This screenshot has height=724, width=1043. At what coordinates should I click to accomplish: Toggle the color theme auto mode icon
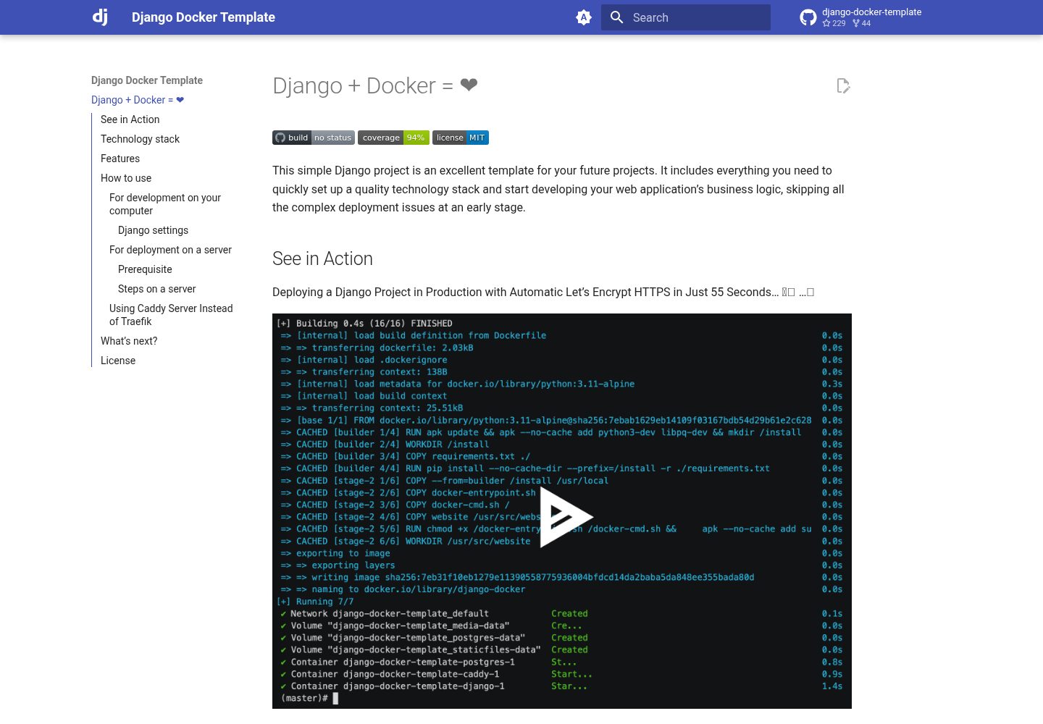(x=584, y=17)
